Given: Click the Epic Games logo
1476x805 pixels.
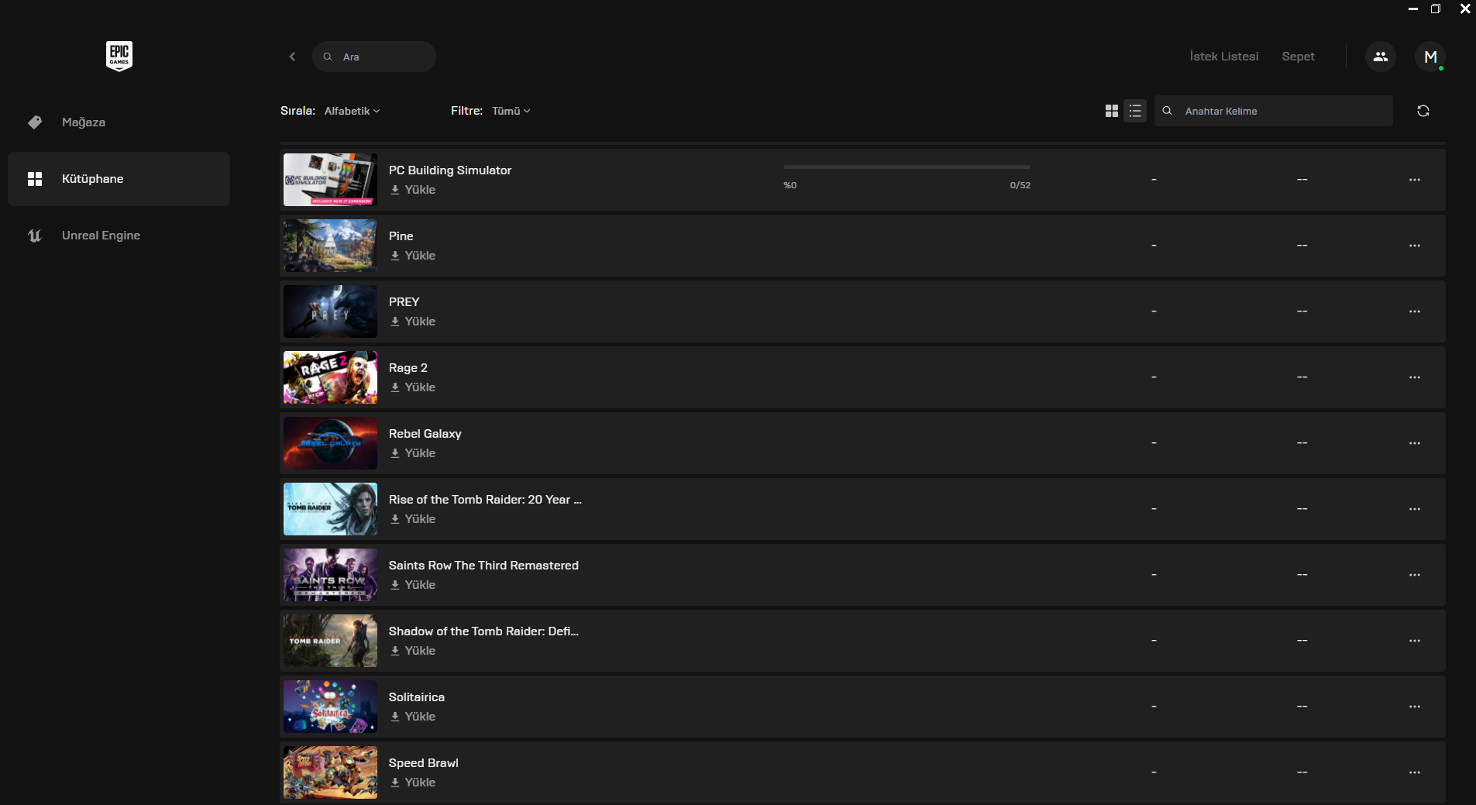Looking at the screenshot, I should [x=119, y=56].
